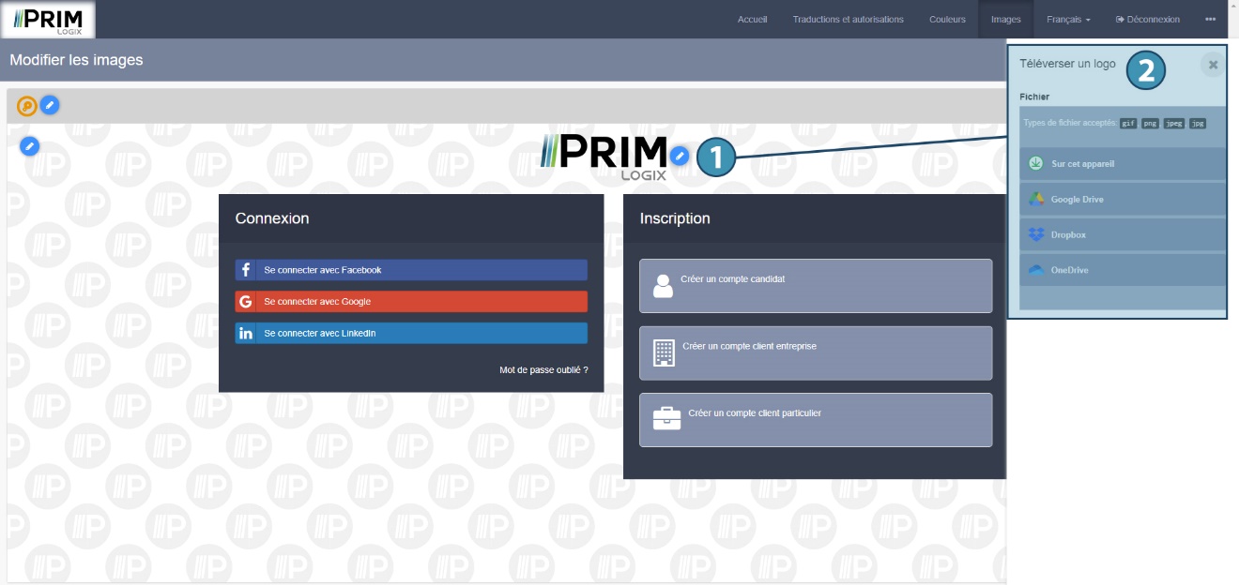Image resolution: width=1239 pixels, height=585 pixels.
Task: Click the pencil icon next to PRIM logo
Action: [681, 156]
